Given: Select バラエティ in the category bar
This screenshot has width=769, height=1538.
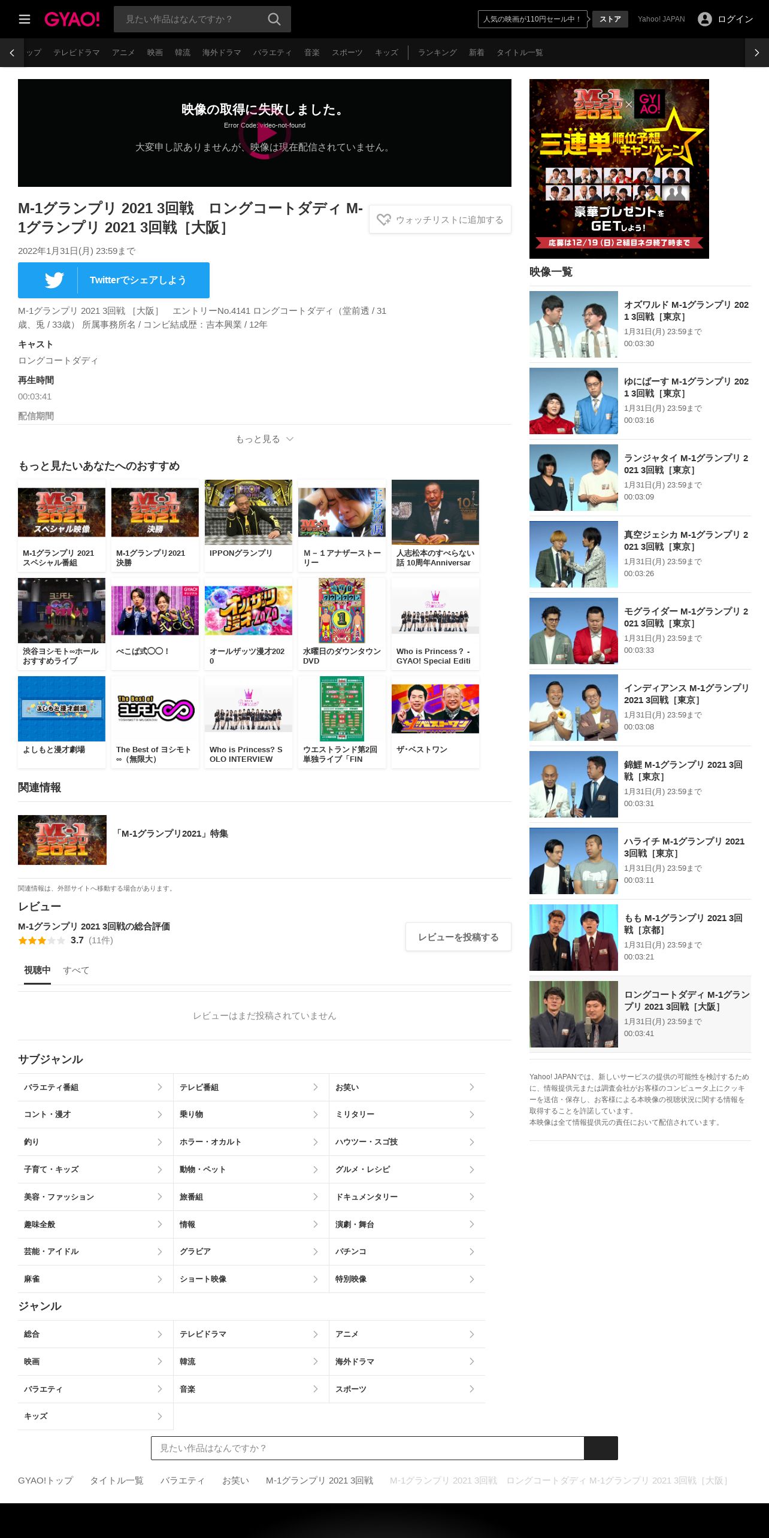Looking at the screenshot, I should [x=273, y=53].
